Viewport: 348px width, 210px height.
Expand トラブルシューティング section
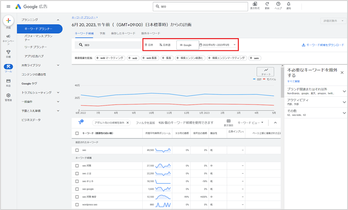click(58, 93)
